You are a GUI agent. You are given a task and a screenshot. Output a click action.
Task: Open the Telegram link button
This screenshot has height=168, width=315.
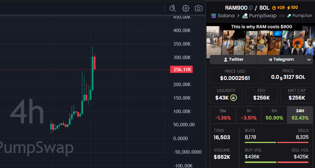[x=281, y=60]
